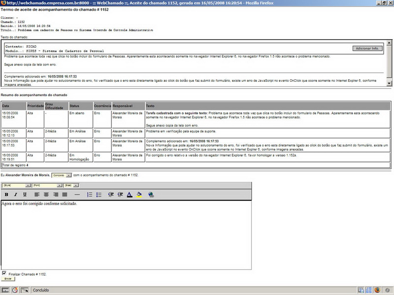
Task: Click the Firefox icon in the status bar
Action: (x=377, y=290)
